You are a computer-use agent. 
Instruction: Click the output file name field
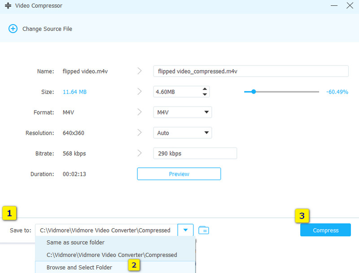coord(250,71)
